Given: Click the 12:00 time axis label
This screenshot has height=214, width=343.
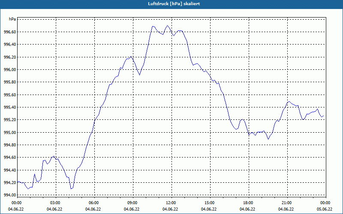Looking at the screenshot, I should (171, 203).
